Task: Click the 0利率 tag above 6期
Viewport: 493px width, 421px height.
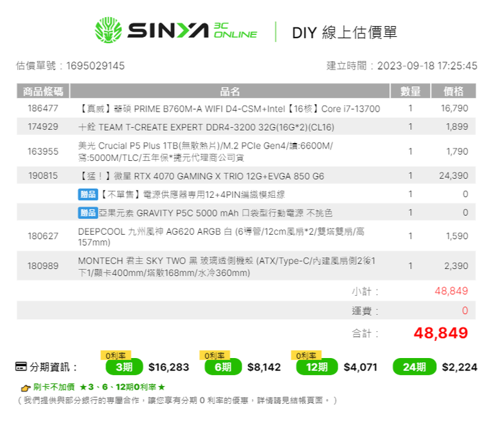Action: [x=215, y=355]
